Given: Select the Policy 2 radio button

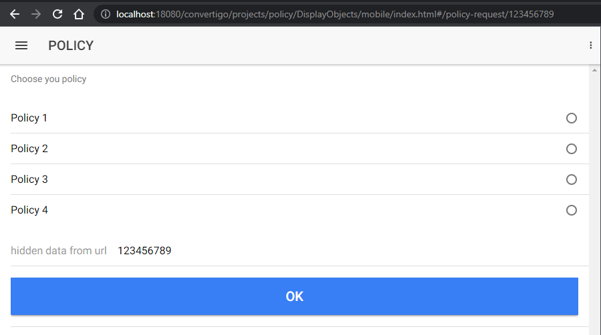Looking at the screenshot, I should pyautogui.click(x=572, y=149).
